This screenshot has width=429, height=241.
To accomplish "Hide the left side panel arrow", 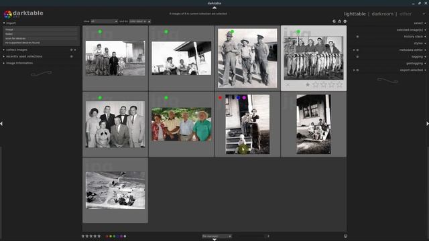I will 1,124.
